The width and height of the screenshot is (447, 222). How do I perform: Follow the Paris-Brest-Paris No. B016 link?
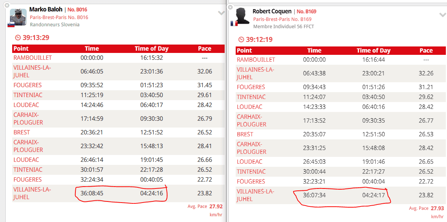(59, 18)
